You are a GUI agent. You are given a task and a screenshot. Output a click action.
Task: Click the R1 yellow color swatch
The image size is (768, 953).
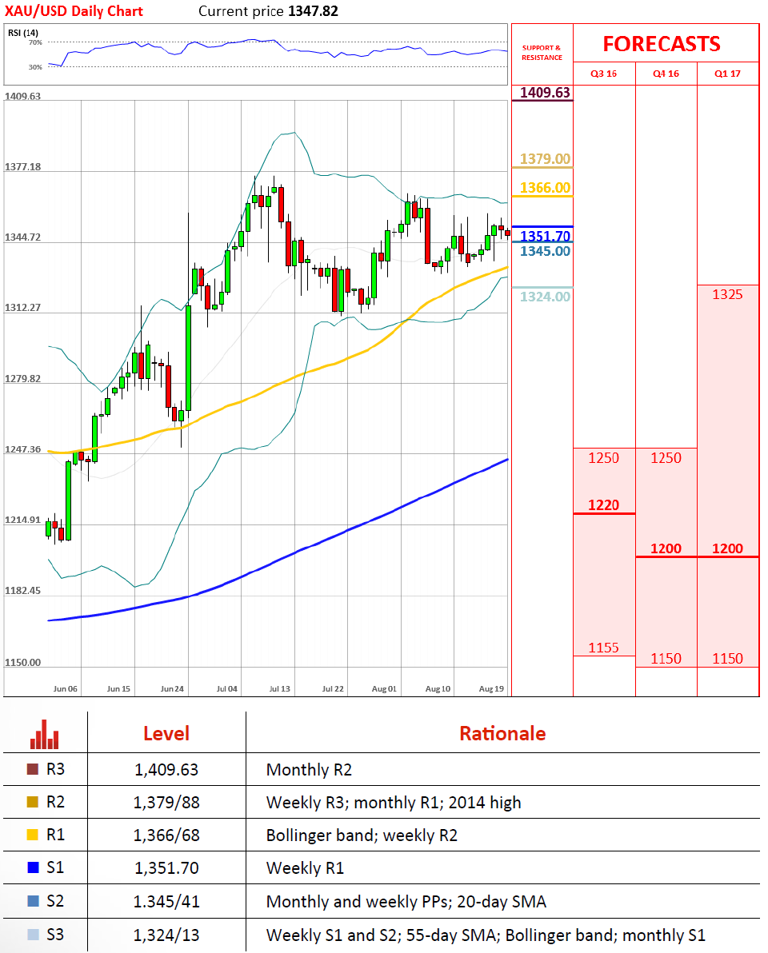tap(33, 835)
